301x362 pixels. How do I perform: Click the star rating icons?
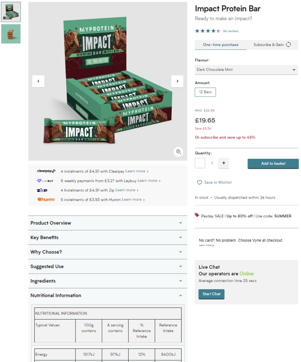[x=208, y=31]
